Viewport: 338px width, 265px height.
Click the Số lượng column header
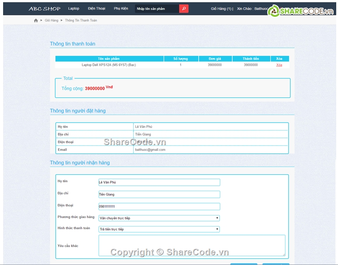click(181, 59)
